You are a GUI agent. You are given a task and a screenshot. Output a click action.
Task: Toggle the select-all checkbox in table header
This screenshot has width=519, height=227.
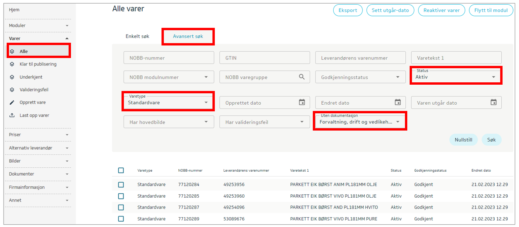coord(121,170)
